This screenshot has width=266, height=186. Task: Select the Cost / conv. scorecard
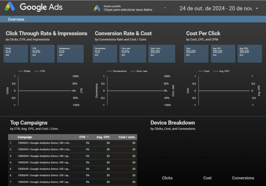tap(162, 54)
